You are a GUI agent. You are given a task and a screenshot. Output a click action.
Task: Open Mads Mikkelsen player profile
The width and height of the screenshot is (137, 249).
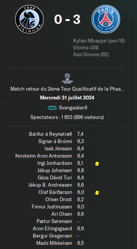tap(54, 243)
